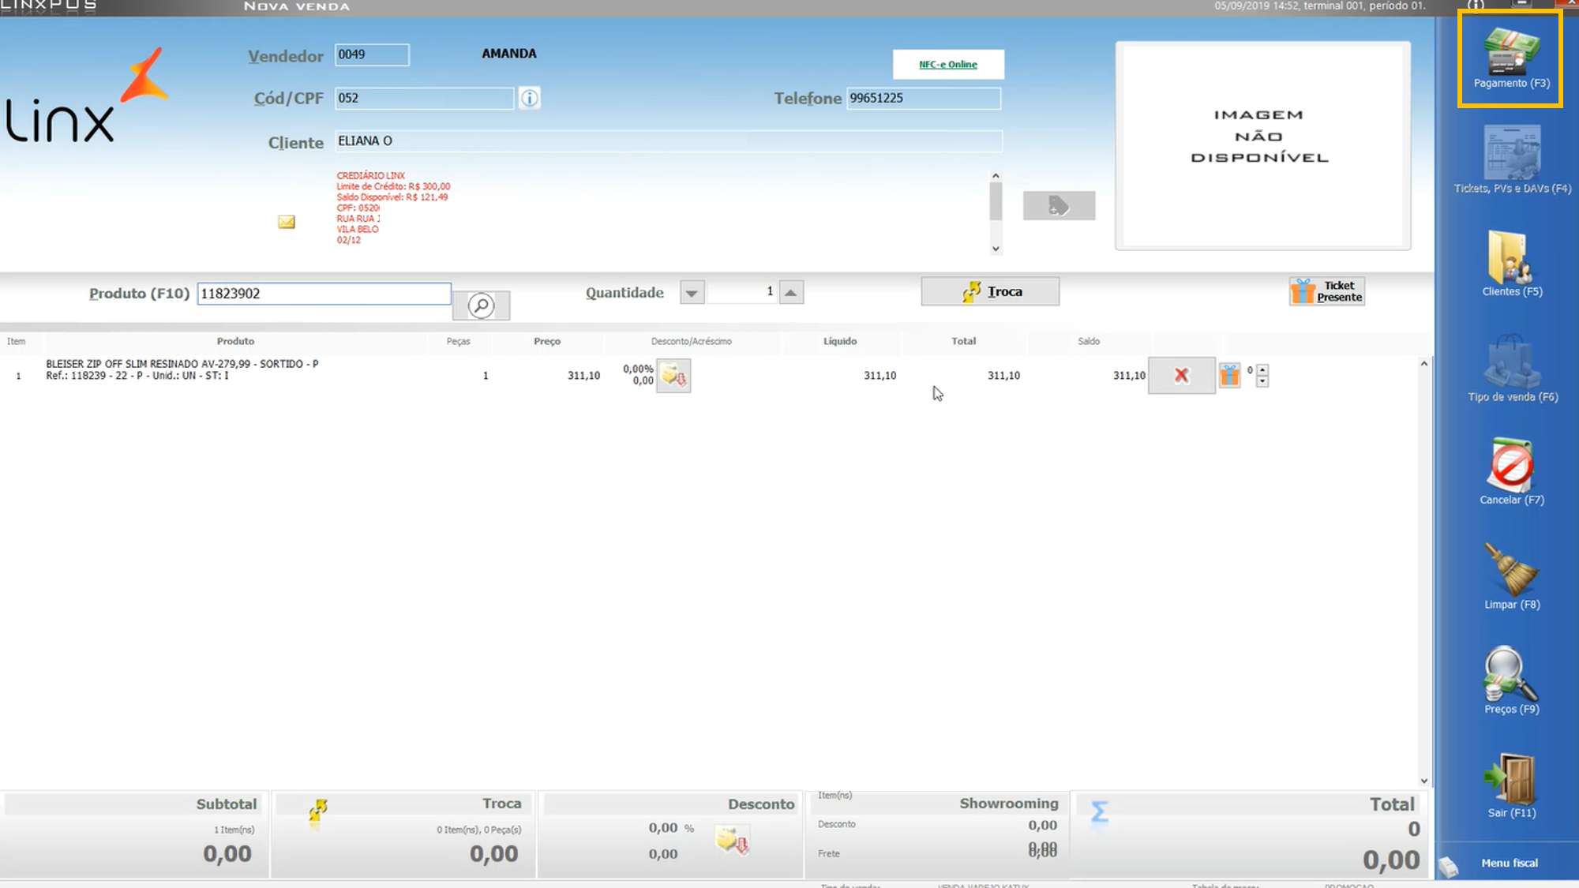Click the customer info icon beside Cód/CPF

[x=530, y=98]
